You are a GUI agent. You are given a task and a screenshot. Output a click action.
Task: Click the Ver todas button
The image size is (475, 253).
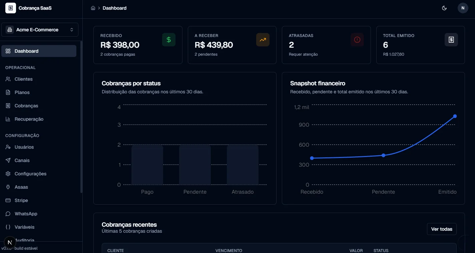442,229
